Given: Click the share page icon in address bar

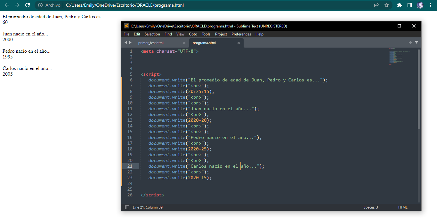Looking at the screenshot, I should (x=376, y=5).
